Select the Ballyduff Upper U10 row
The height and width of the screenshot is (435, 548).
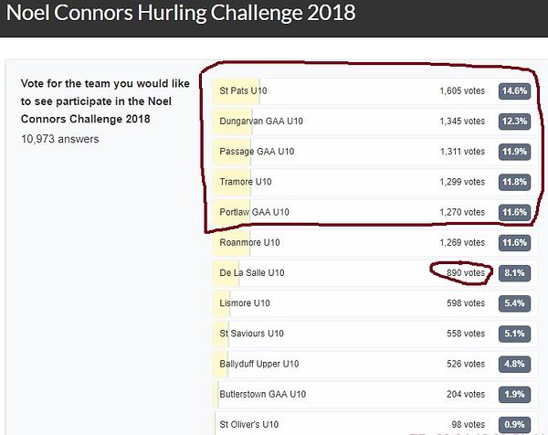click(374, 364)
